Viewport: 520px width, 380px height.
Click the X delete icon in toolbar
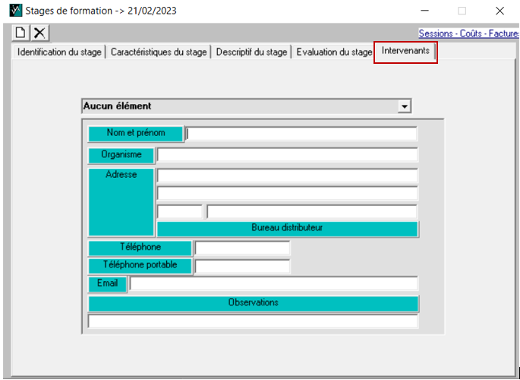[39, 33]
